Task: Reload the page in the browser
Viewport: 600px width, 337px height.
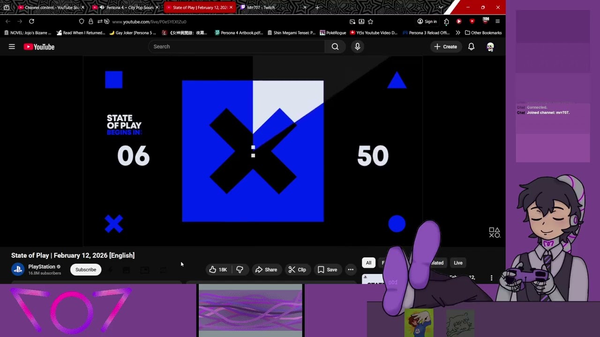Action: tap(31, 22)
